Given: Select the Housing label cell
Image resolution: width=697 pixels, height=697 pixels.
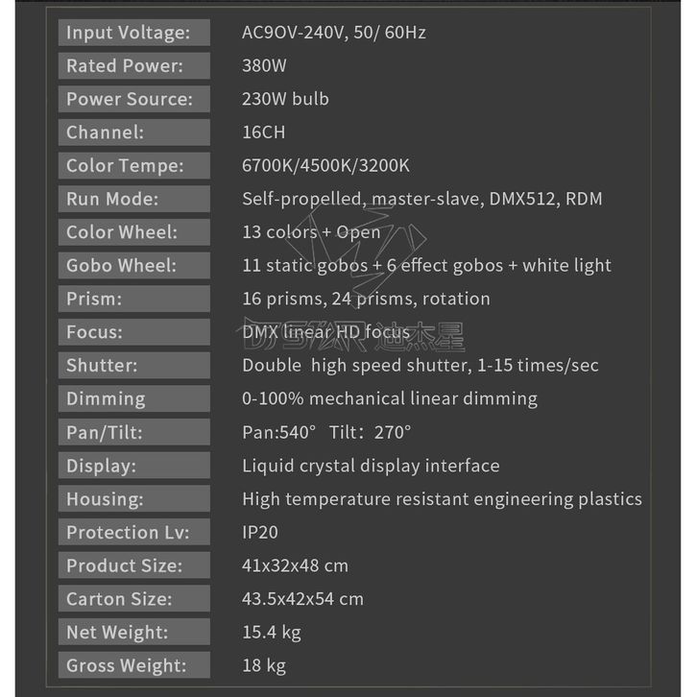Looking at the screenshot, I should [133, 498].
